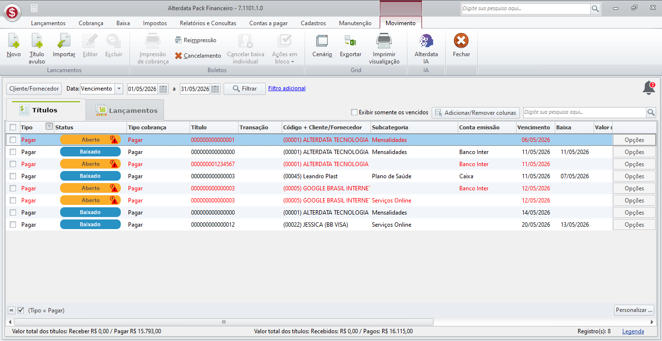Screen dimensions: 662x341
Task: Launch the Alterdata IA assistant icon
Action: [x=426, y=41]
